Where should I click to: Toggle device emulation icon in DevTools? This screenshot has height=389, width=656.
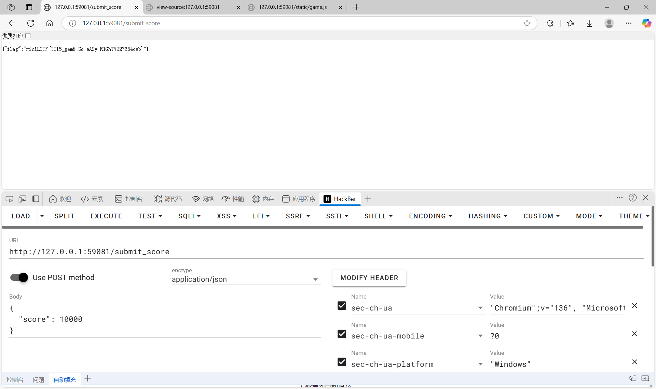click(x=22, y=199)
